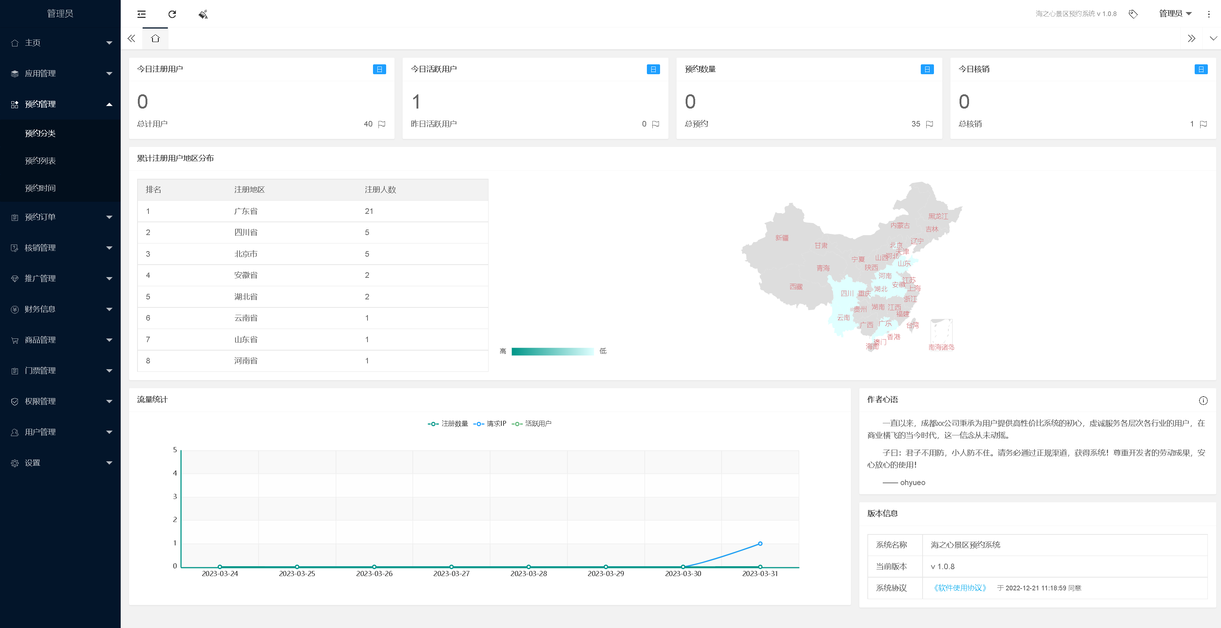
Task: Switch to the home tab
Action: (155, 38)
